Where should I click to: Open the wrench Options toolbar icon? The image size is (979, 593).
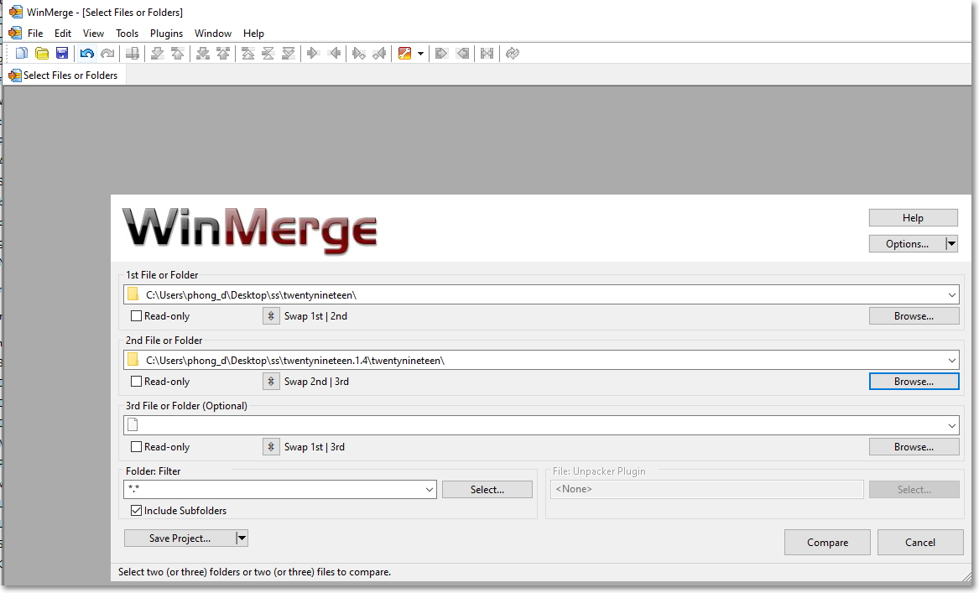[404, 54]
